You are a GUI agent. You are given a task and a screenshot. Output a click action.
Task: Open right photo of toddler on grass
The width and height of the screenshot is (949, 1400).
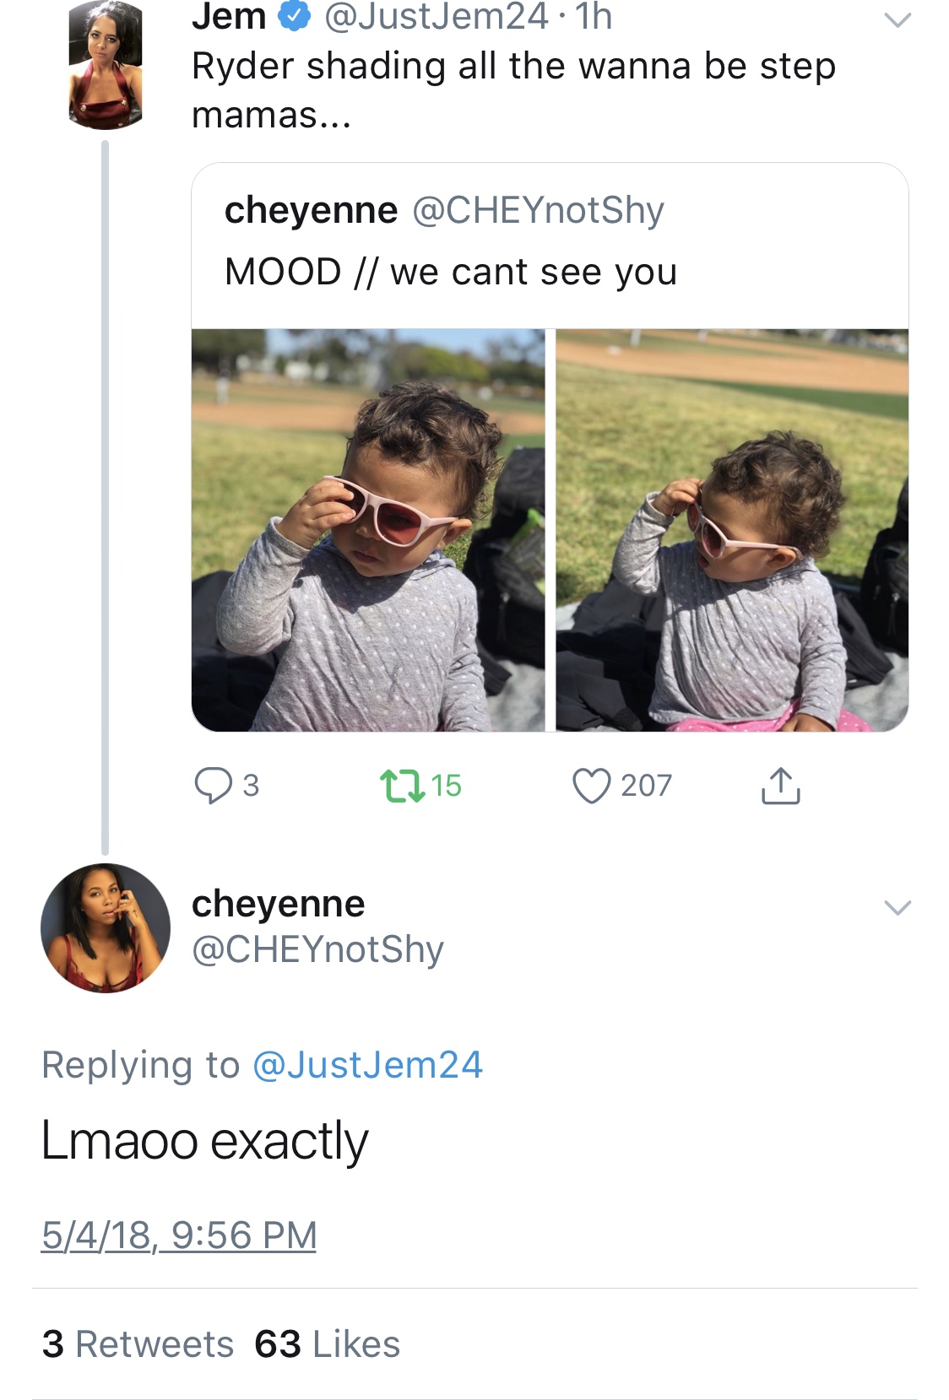tap(732, 530)
